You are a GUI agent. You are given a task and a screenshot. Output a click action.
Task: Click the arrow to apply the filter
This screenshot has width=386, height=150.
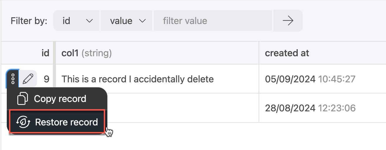[x=288, y=21]
